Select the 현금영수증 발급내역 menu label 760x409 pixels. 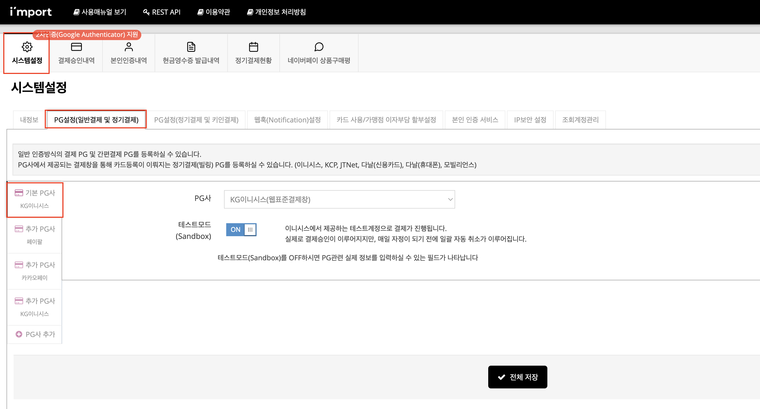pos(191,60)
